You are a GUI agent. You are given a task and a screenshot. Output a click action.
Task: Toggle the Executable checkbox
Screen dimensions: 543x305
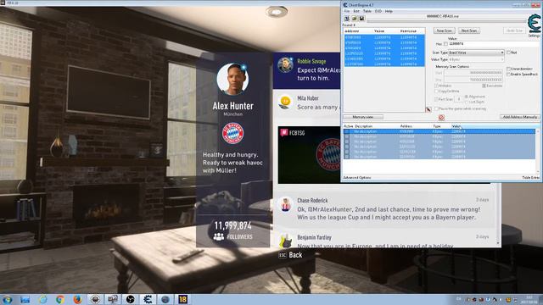point(484,86)
